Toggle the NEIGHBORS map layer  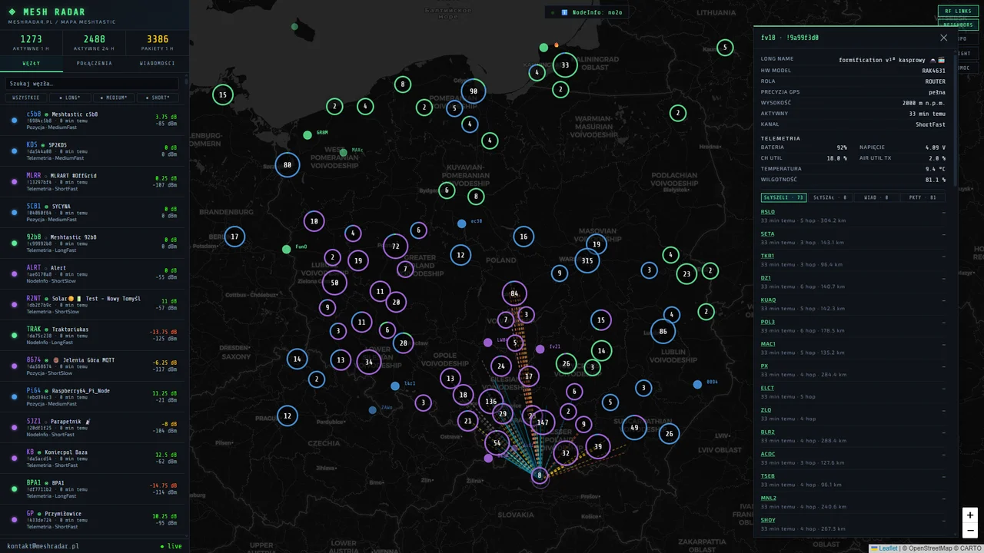point(958,25)
